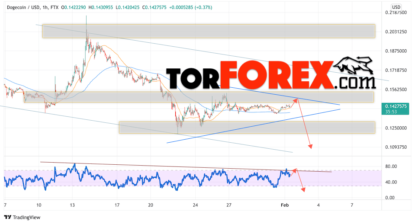415x224 pixels.
Task: Open the TradingView text link
Action: (27, 218)
